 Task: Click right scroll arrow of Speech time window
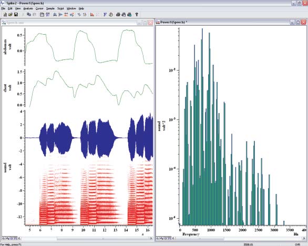pyautogui.click(x=151, y=238)
